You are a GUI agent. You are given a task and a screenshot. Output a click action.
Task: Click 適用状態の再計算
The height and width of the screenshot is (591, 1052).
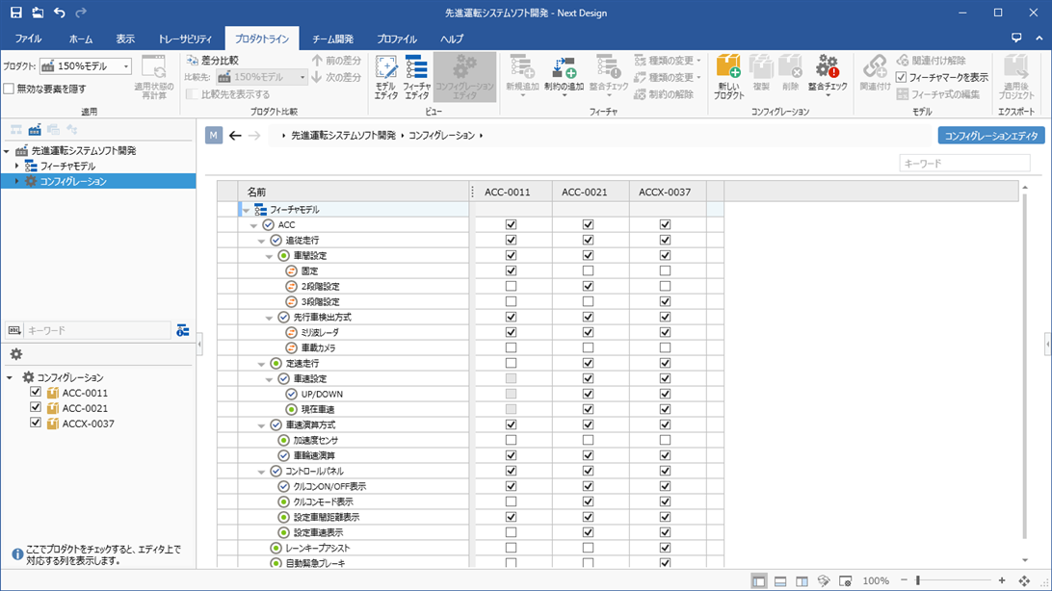153,77
